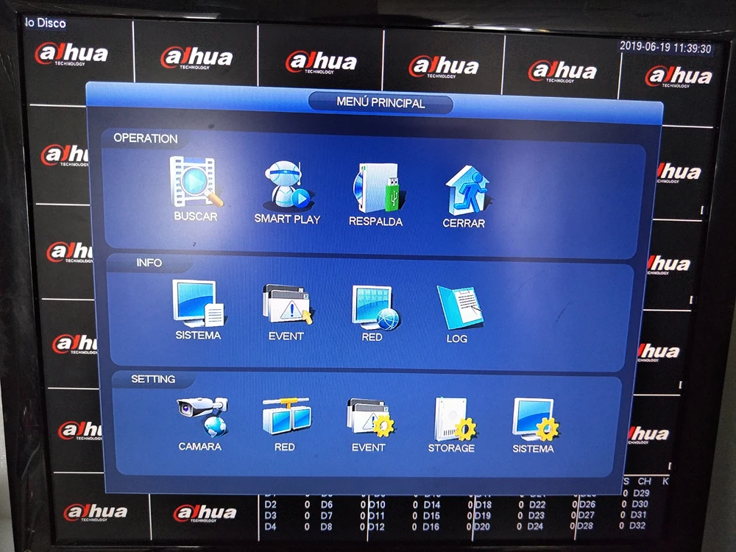Click the CH column header

coord(644,481)
